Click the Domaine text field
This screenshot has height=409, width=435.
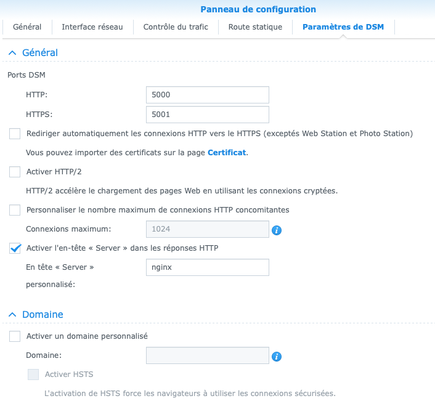tap(208, 356)
